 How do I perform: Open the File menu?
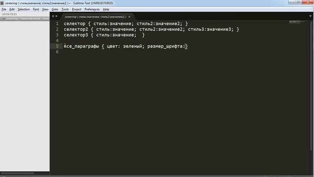(x=4, y=9)
